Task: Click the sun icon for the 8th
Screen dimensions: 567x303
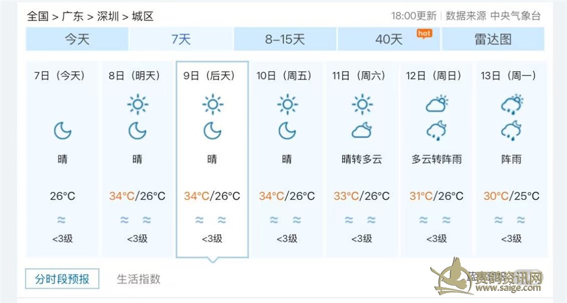Action: tap(137, 104)
